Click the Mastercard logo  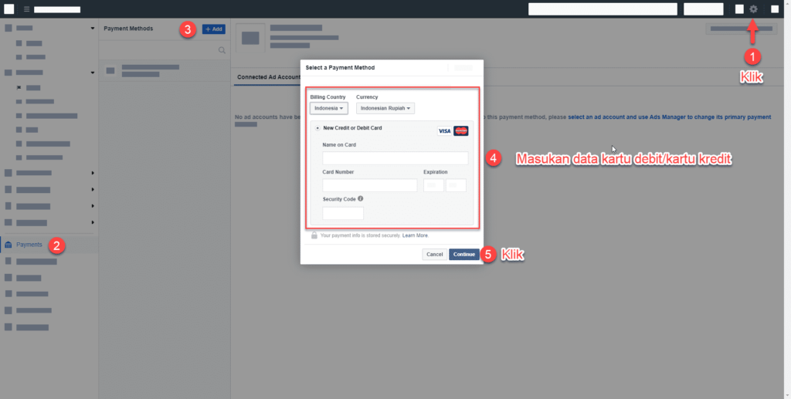(461, 131)
